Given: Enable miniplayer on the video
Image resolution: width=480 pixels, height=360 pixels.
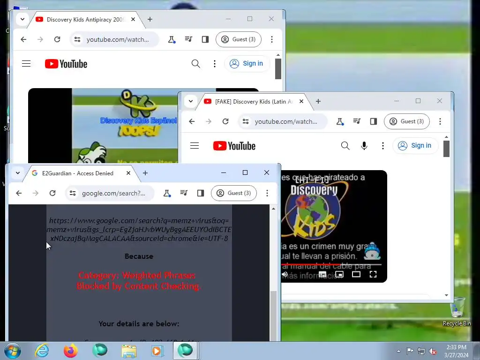Looking at the screenshot, I should (x=339, y=274).
